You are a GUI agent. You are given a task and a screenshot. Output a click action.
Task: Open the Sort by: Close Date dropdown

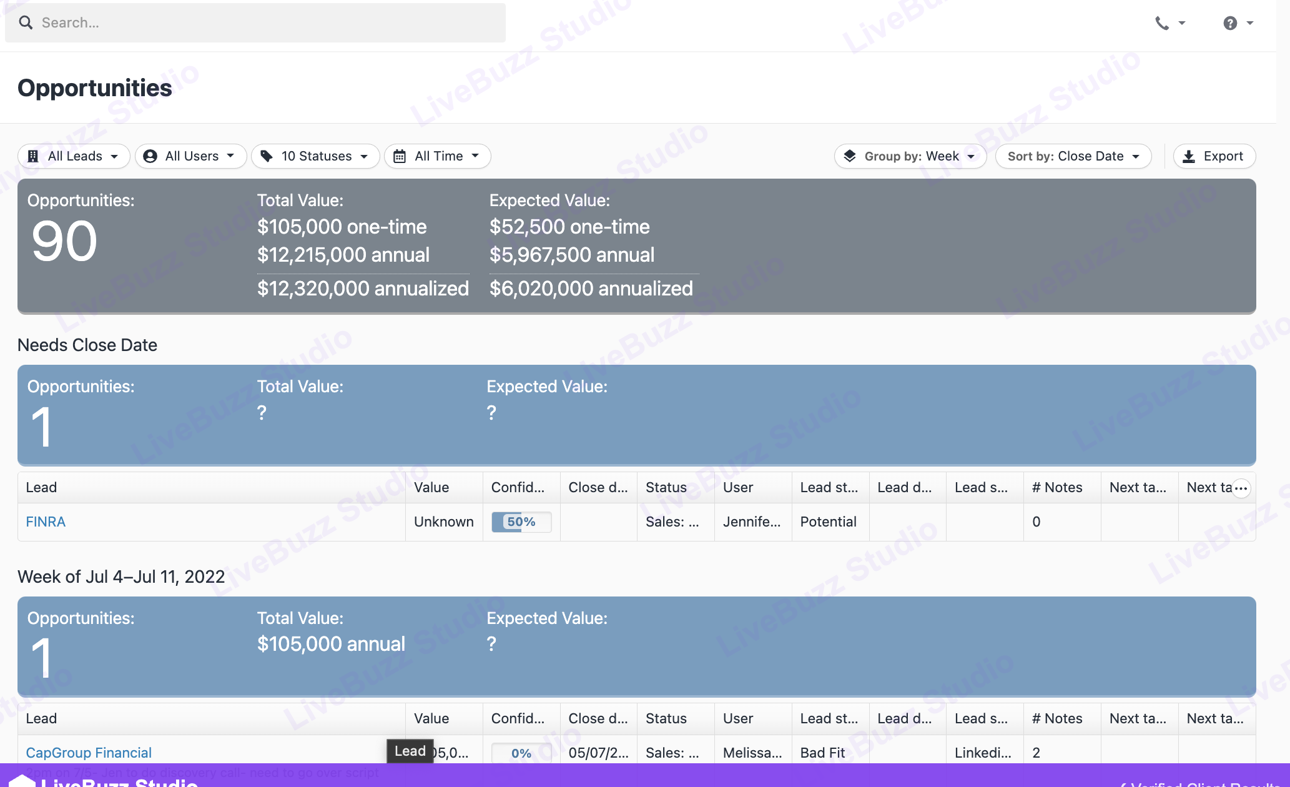pyautogui.click(x=1073, y=156)
